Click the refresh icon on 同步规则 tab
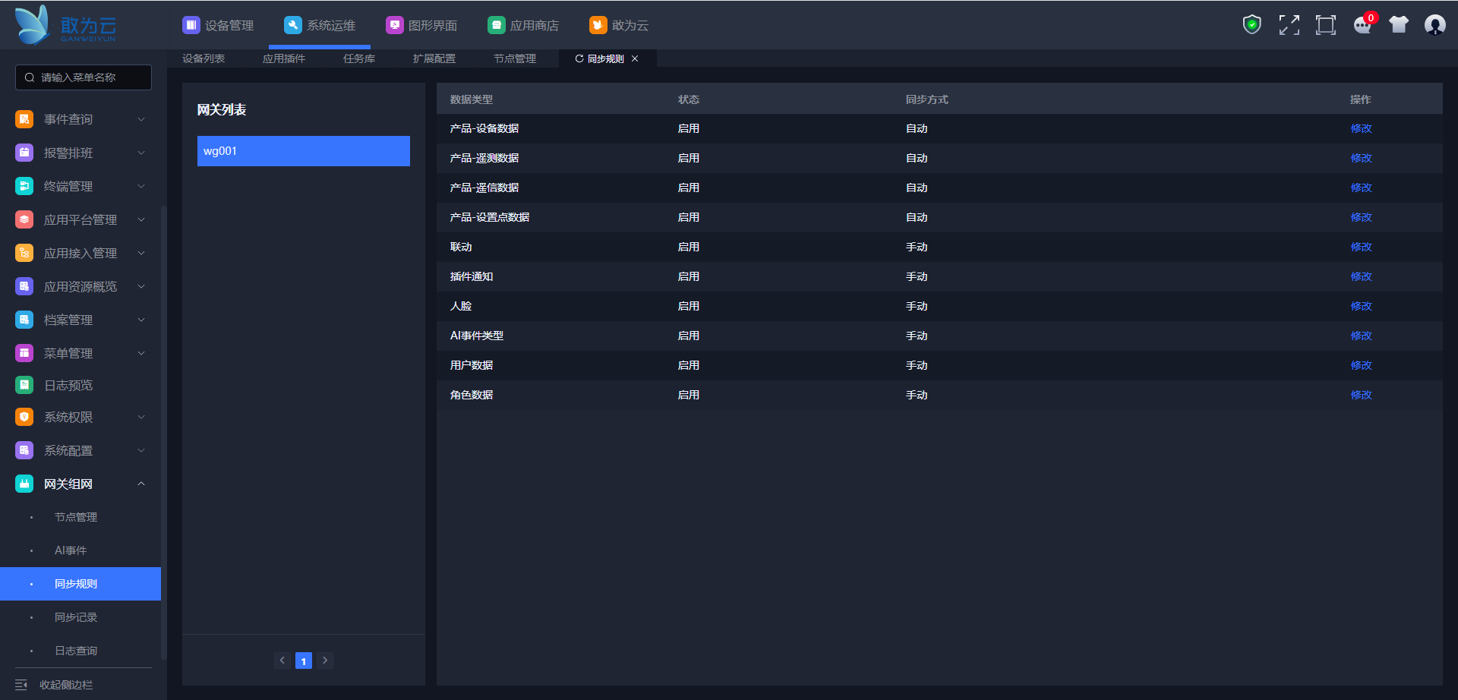 pos(579,58)
